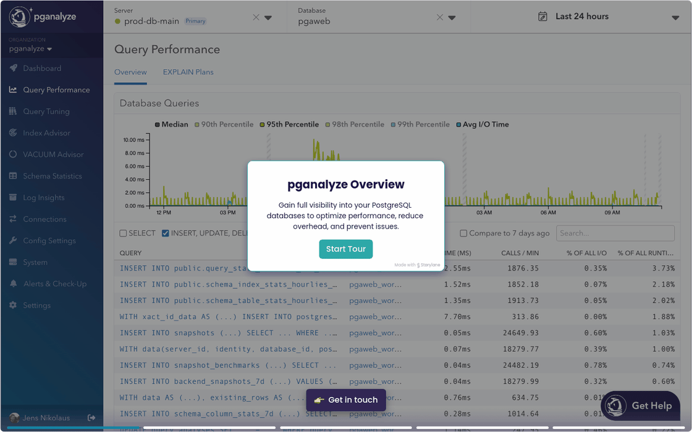Image resolution: width=692 pixels, height=432 pixels.
Task: Click the logout icon beside Jens Nikolaus
Action: pos(91,418)
